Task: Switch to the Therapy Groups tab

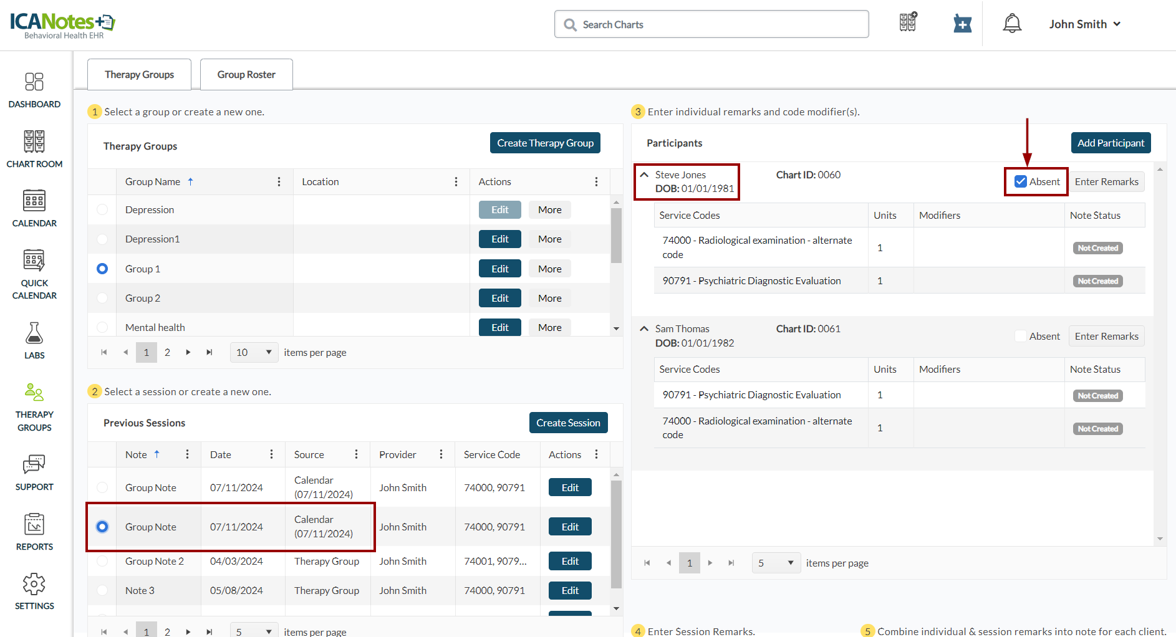Action: tap(139, 75)
